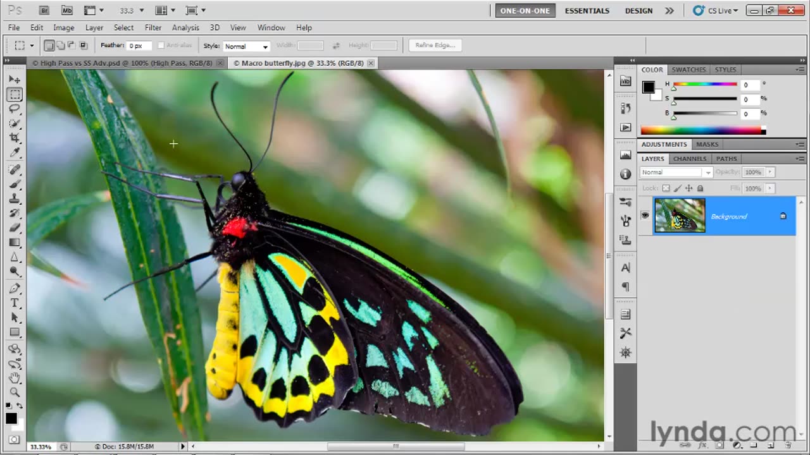The width and height of the screenshot is (810, 455).
Task: Enable Subtract from Selection mode
Action: point(72,45)
